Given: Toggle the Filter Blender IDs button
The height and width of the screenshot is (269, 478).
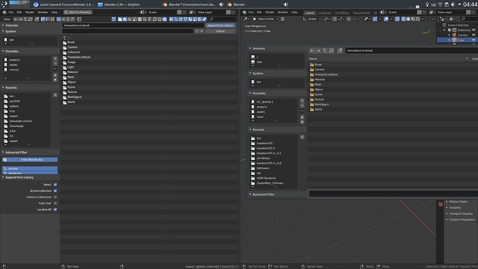Looking at the screenshot, I should click(x=30, y=159).
